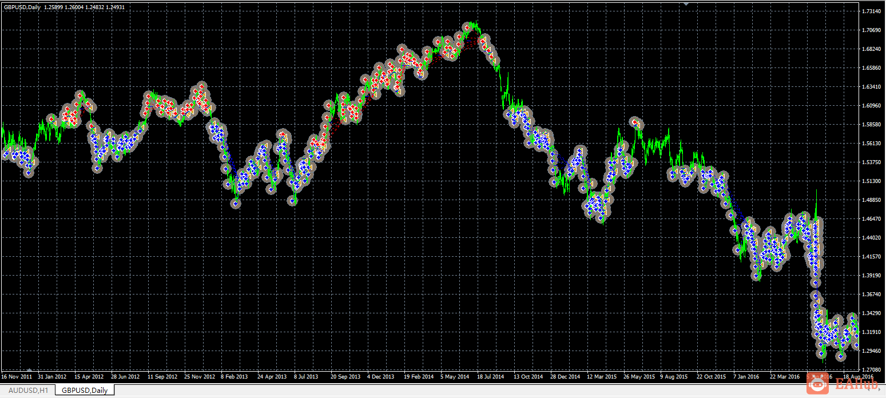Click the 16 Nov 2011 date label
The image size is (886, 398).
[15, 377]
